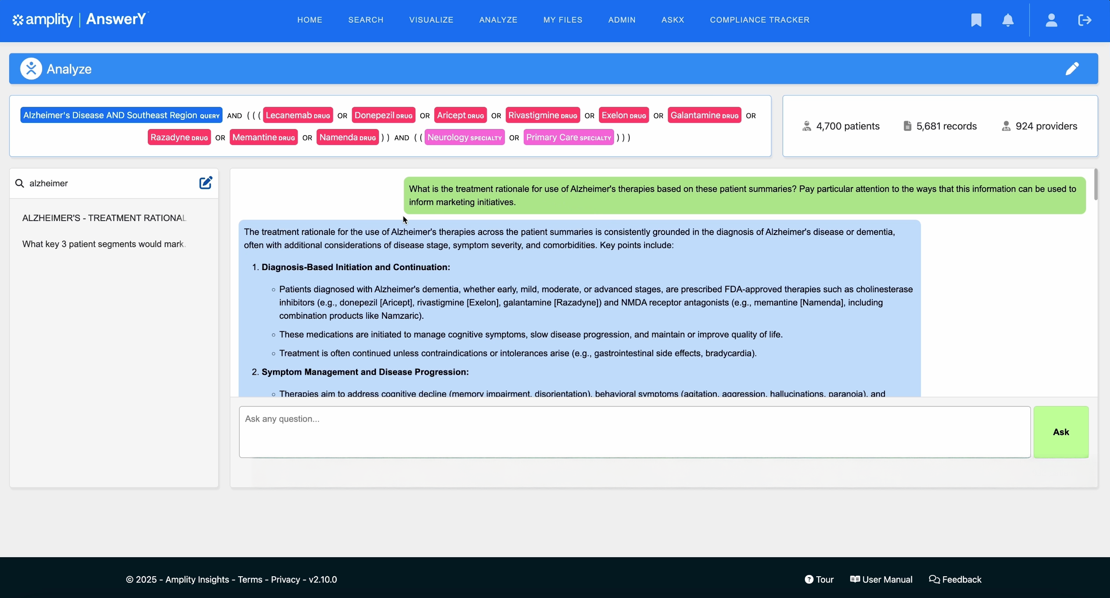
Task: Click the chat panel vertical scrollbar
Action: tap(1096, 185)
